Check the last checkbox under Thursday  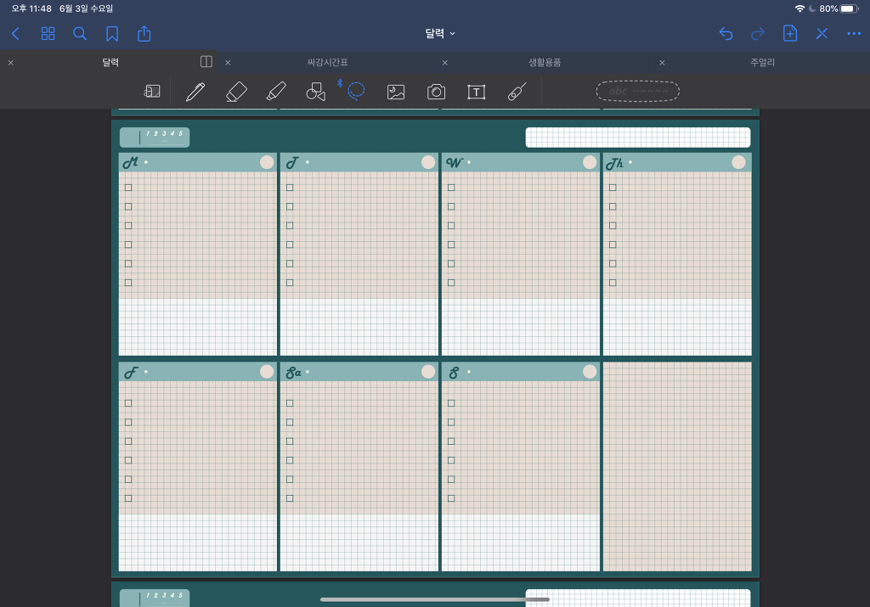point(613,283)
